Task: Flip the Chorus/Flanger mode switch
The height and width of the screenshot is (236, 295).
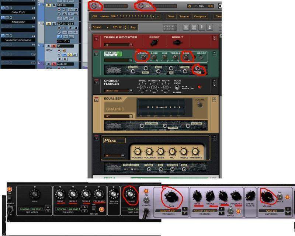Action: point(177,87)
